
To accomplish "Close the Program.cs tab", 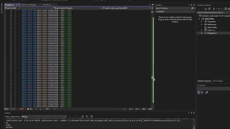I will [x=19, y=5].
